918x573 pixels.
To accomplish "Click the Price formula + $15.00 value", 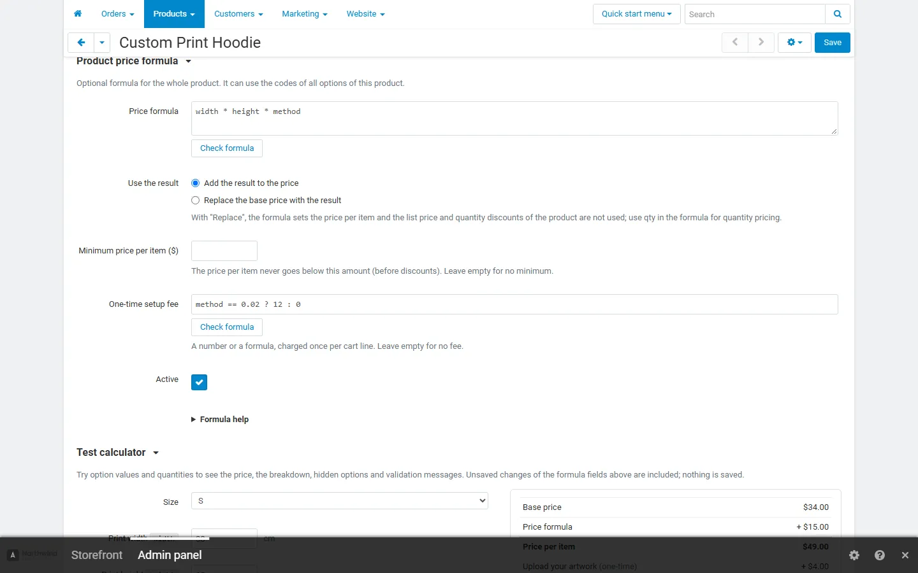I will point(813,527).
